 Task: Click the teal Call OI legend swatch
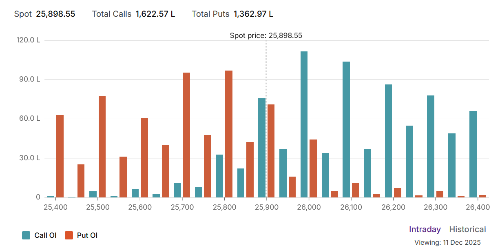click(27, 235)
